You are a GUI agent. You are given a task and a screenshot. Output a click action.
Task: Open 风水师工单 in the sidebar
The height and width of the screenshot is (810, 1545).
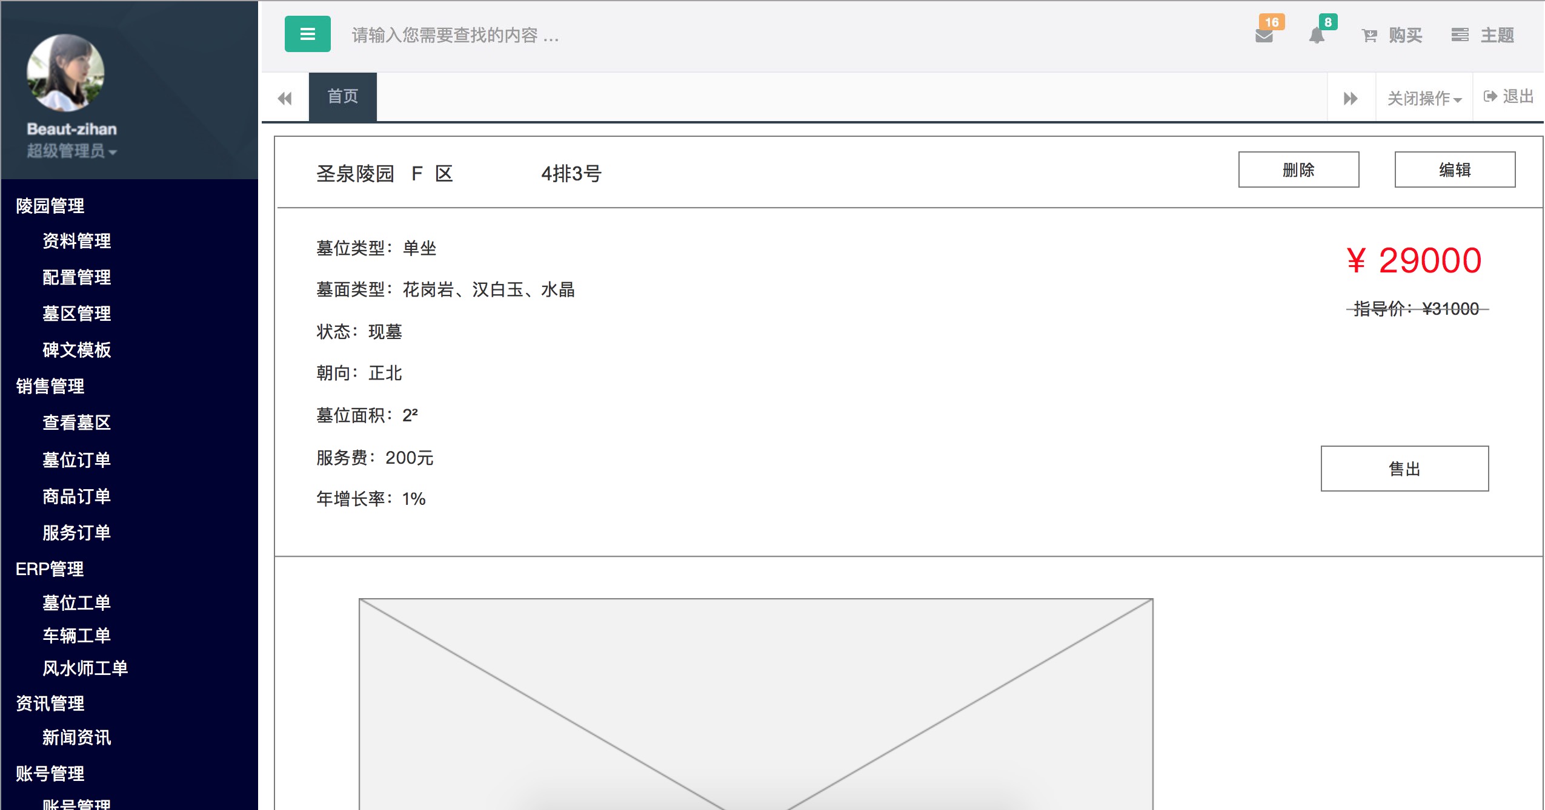[85, 668]
